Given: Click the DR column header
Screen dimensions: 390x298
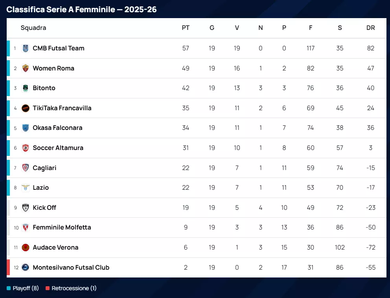Looking at the screenshot, I should click(x=370, y=28).
